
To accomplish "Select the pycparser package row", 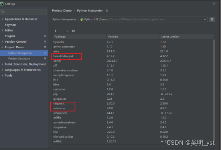I will 133,99.
